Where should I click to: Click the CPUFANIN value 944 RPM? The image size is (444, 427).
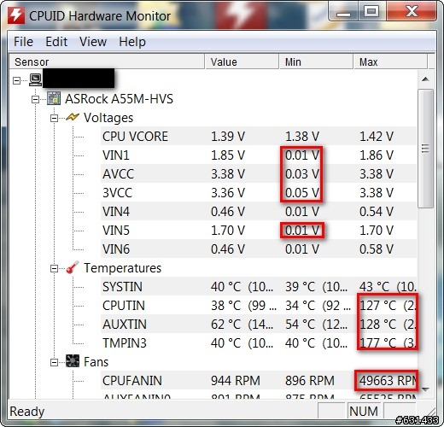pos(236,381)
